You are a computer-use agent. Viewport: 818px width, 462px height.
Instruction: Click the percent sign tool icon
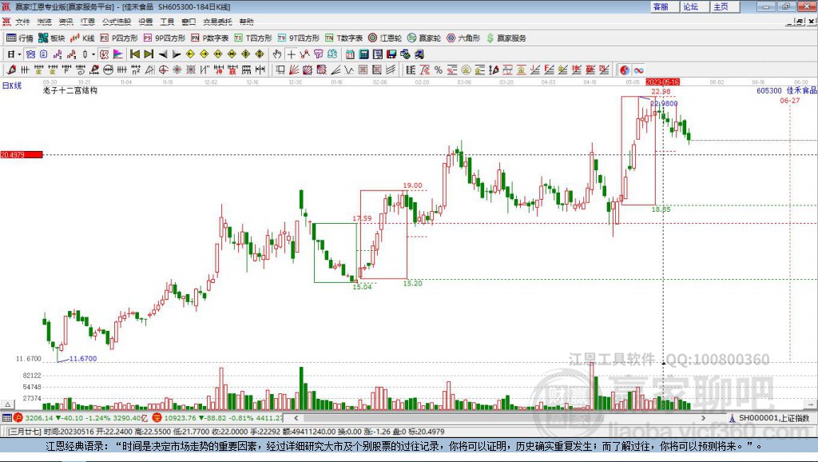tap(439, 70)
